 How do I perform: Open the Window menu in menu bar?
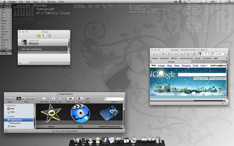51,2
